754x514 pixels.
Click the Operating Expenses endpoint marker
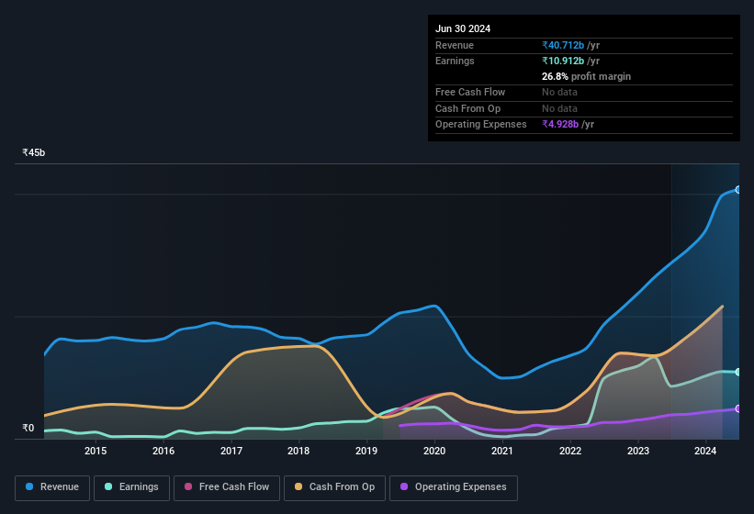click(738, 408)
